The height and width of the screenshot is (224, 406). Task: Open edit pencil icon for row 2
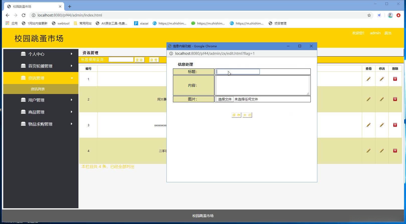382,99
